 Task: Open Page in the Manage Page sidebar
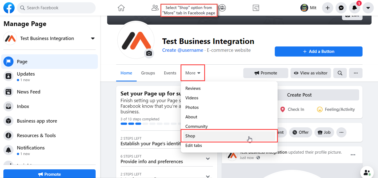(49, 62)
